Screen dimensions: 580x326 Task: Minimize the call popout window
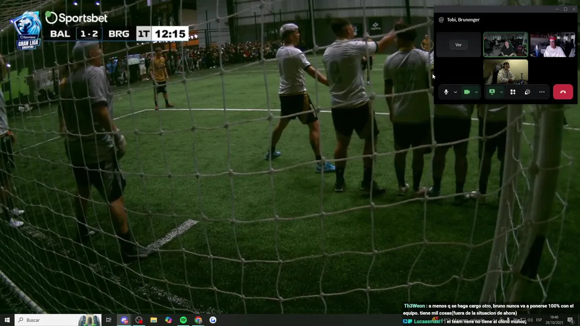tap(557, 9)
